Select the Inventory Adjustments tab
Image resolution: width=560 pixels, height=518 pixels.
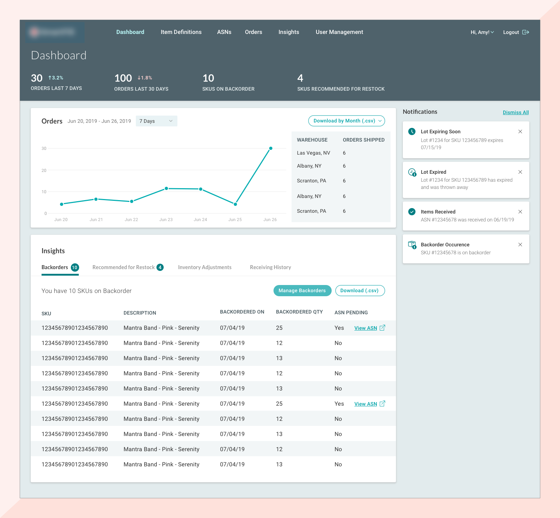coord(204,267)
